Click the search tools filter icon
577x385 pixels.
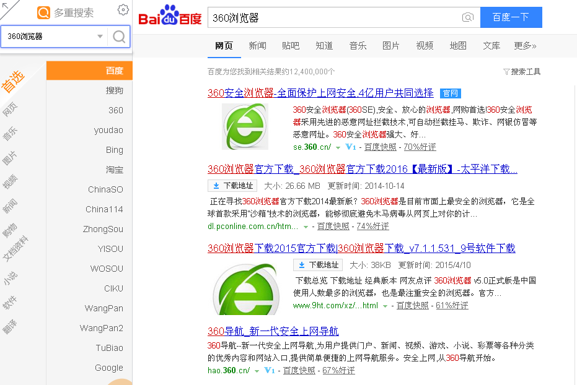506,72
